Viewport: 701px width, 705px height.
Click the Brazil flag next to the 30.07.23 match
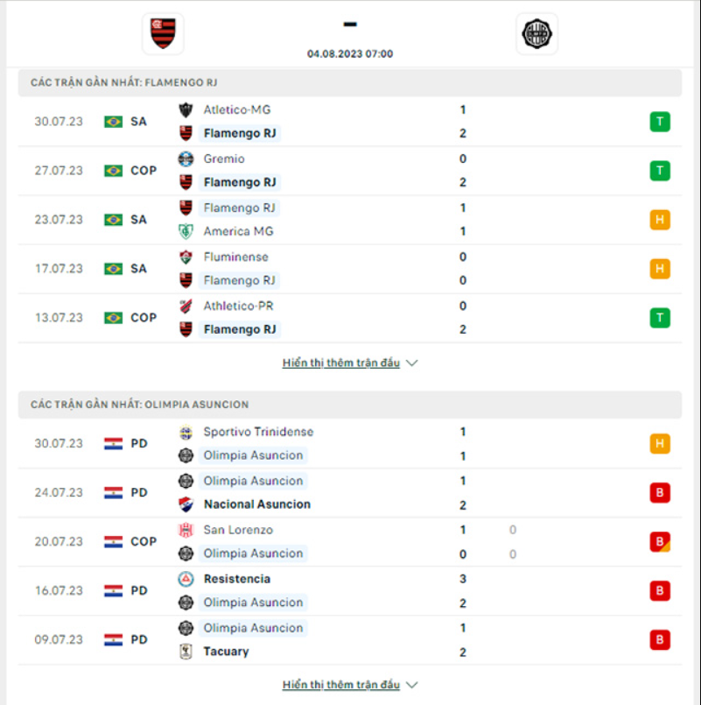click(112, 122)
